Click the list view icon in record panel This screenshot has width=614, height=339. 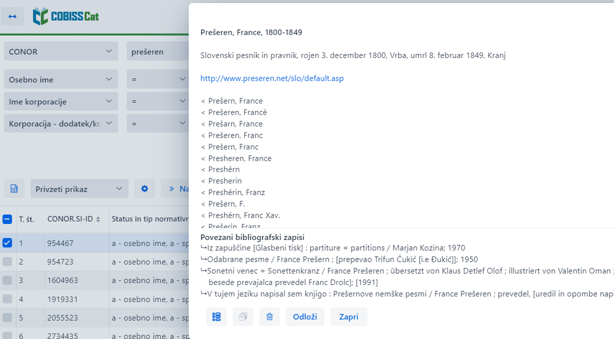pos(217,317)
